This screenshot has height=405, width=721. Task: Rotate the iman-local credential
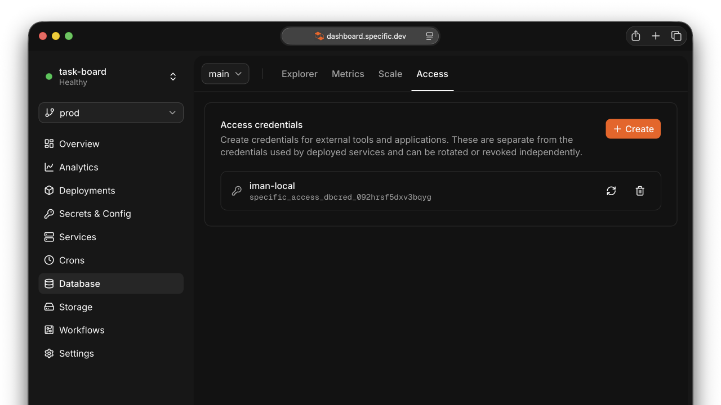[611, 191]
